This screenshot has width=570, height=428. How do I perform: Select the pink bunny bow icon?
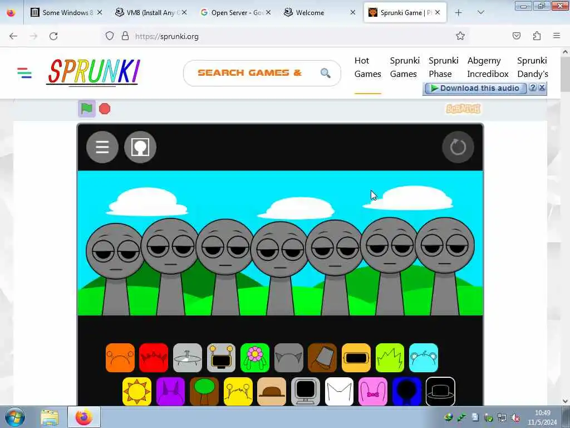(373, 392)
